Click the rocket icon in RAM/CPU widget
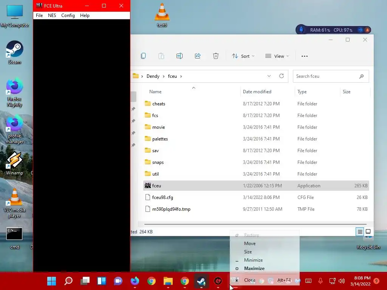This screenshot has width=387, height=290. click(301, 30)
